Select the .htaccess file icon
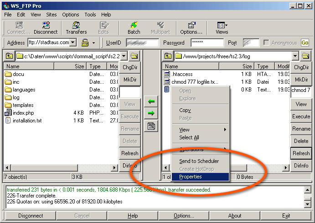Image resolution: width=315 pixels, height=223 pixels. point(167,74)
